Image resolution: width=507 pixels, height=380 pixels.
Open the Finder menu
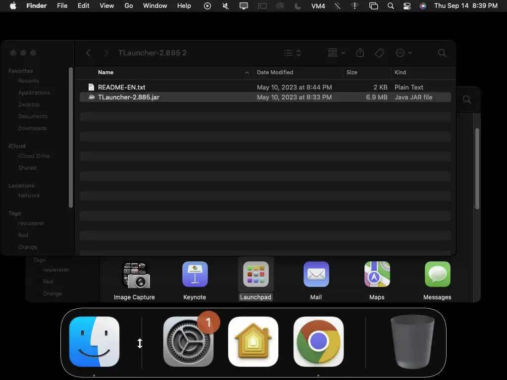pyautogui.click(x=36, y=6)
